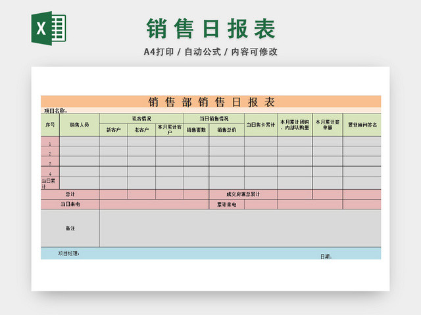Click row number 4 in 序号 column
The height and width of the screenshot is (315, 421).
[x=50, y=171]
